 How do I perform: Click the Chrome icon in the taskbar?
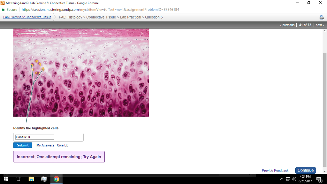tap(56, 179)
